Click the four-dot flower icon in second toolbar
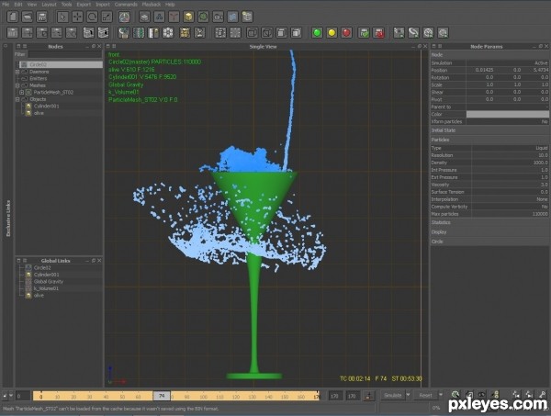The height and width of the screenshot is (416, 551). (168, 33)
